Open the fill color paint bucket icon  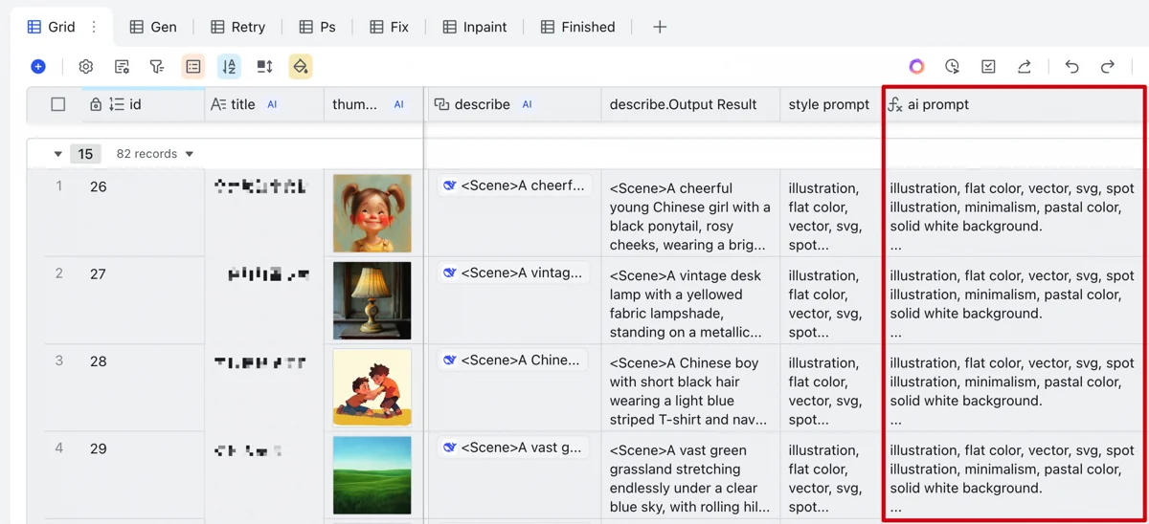(301, 66)
